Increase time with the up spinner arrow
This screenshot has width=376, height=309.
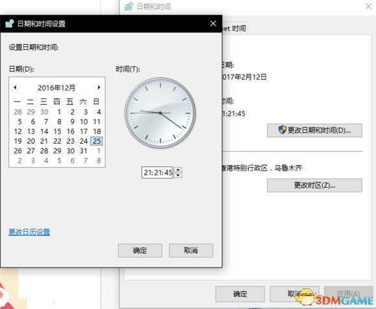click(x=178, y=170)
